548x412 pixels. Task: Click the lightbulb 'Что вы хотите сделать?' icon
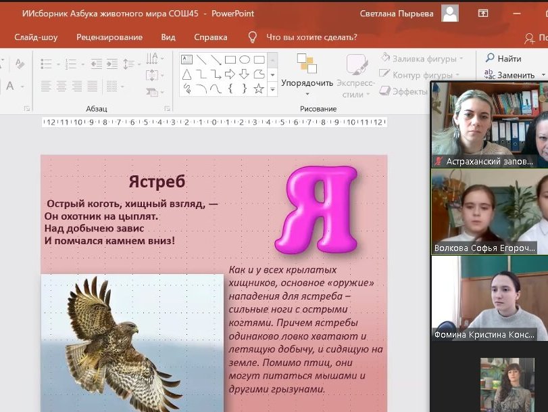coord(253,37)
